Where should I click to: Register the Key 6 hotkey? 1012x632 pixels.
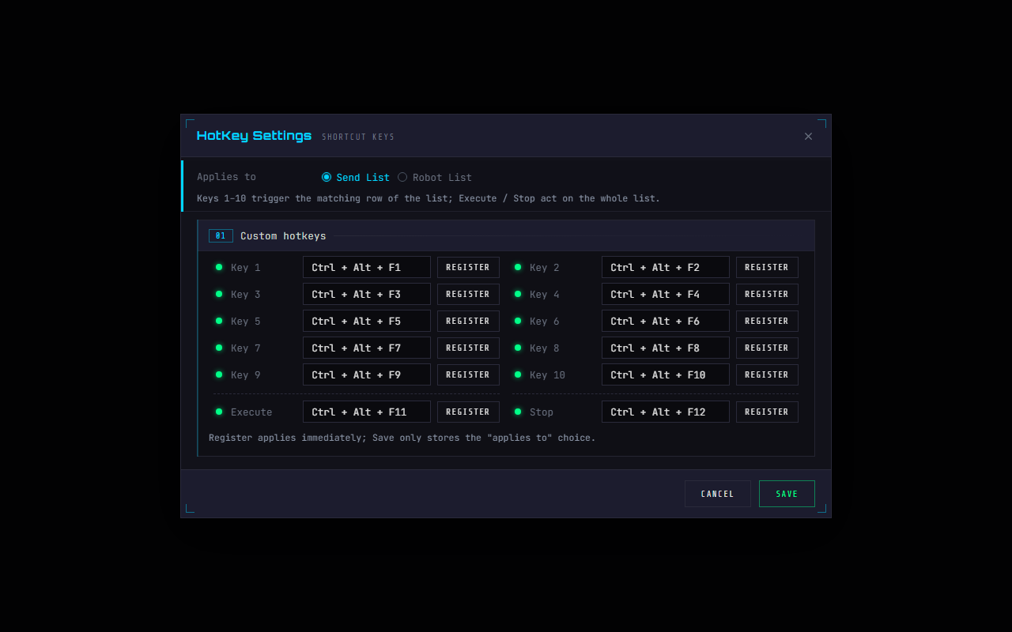tap(767, 321)
